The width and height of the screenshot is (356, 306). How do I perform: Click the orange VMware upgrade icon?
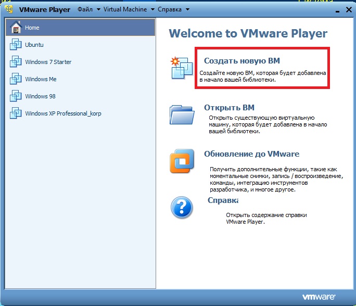pyautogui.click(x=182, y=161)
